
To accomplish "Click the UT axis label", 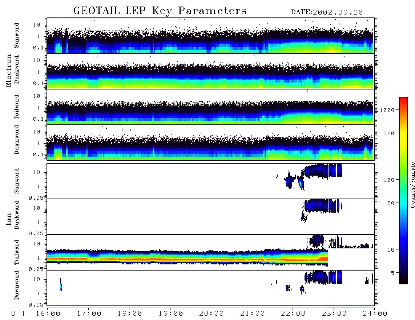I will [18, 314].
